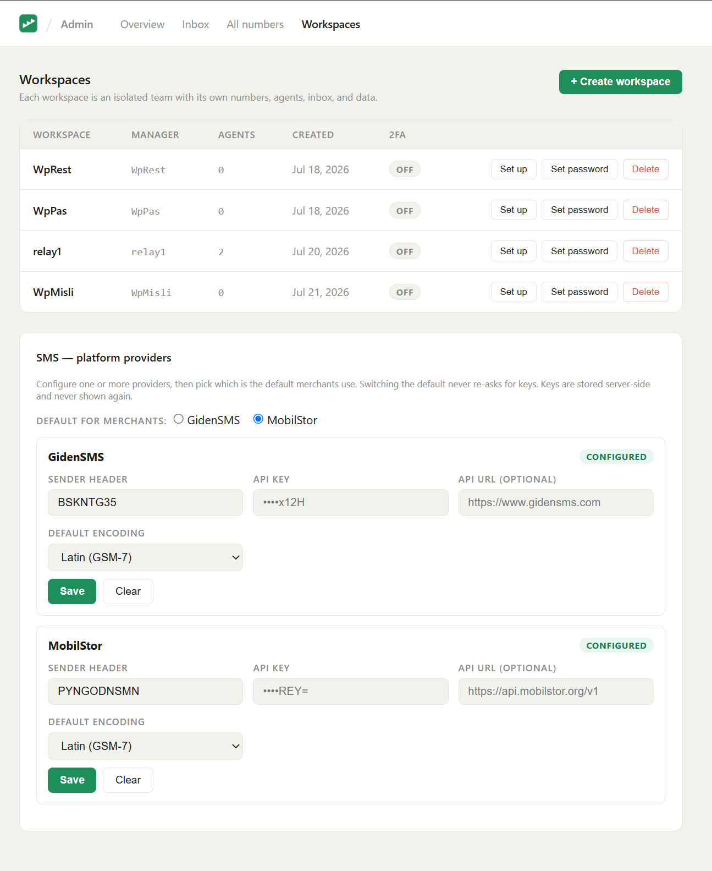Open MobilStor default encoding dropdown
This screenshot has height=871, width=712.
[x=145, y=746]
